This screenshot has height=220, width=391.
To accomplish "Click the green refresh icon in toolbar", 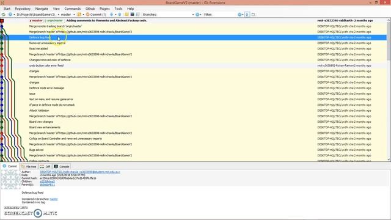I will 4,15.
